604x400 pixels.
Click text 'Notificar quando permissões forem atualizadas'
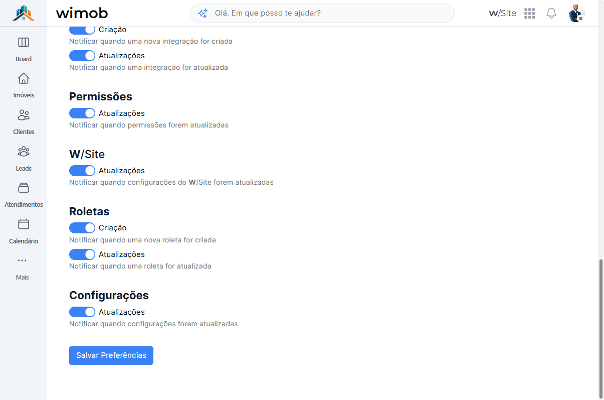pyautogui.click(x=149, y=125)
